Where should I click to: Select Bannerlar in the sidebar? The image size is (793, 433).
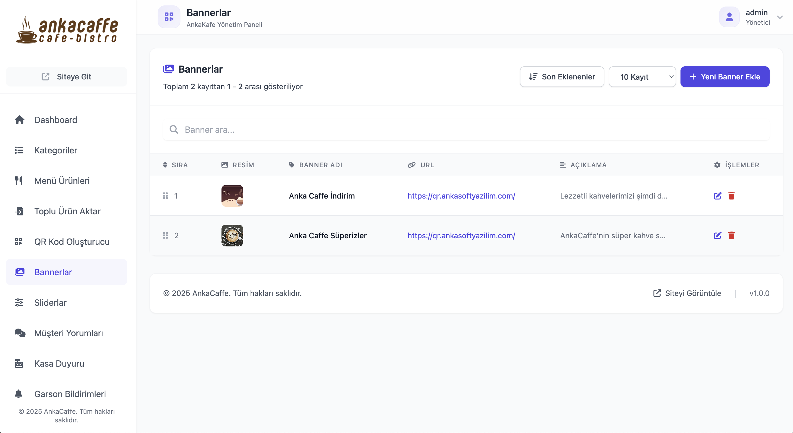(x=67, y=272)
